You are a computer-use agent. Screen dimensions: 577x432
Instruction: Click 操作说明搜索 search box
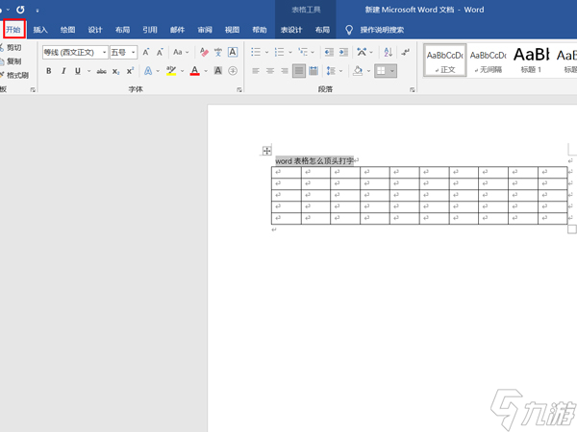(x=382, y=30)
